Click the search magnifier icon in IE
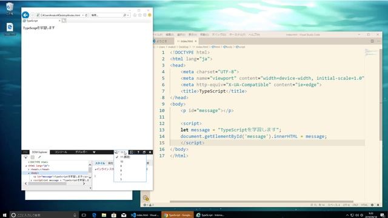Image resolution: width=388 pixels, height=218 pixels. point(125,15)
